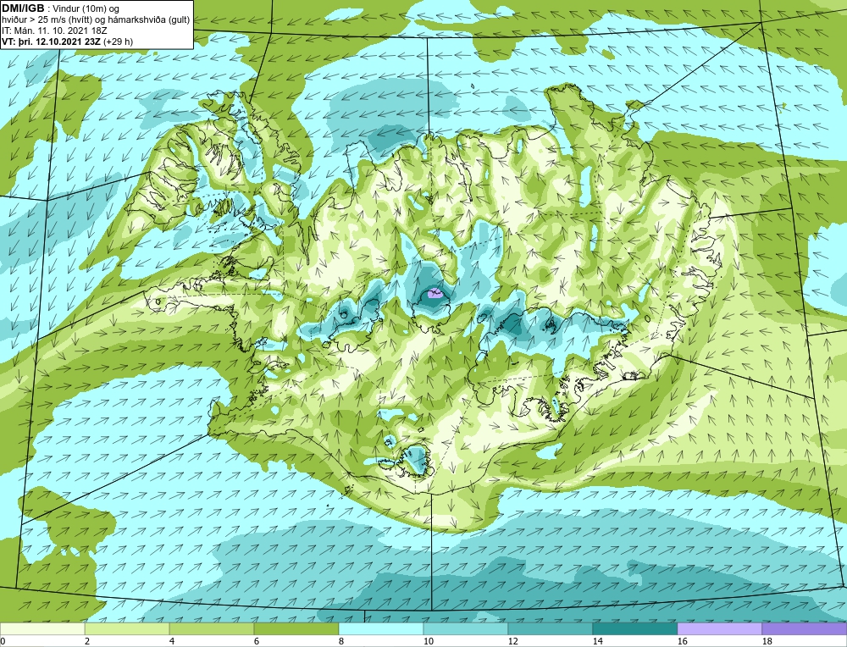
Task: Click the legend scale label "18"
Action: (x=767, y=641)
